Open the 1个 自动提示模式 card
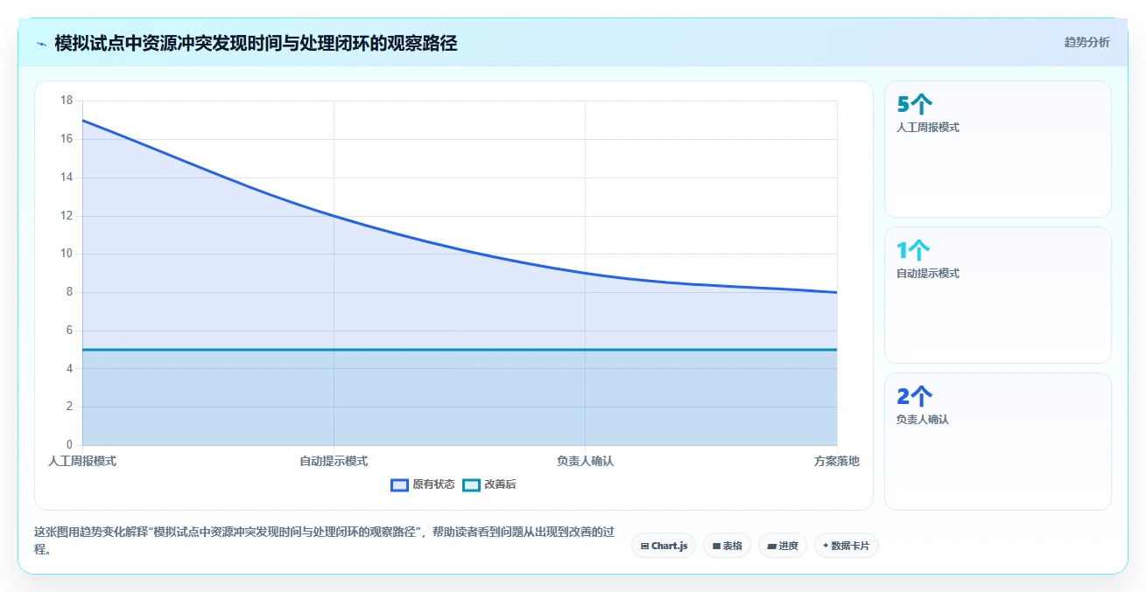Viewport: 1146px width, 592px height. (x=998, y=295)
